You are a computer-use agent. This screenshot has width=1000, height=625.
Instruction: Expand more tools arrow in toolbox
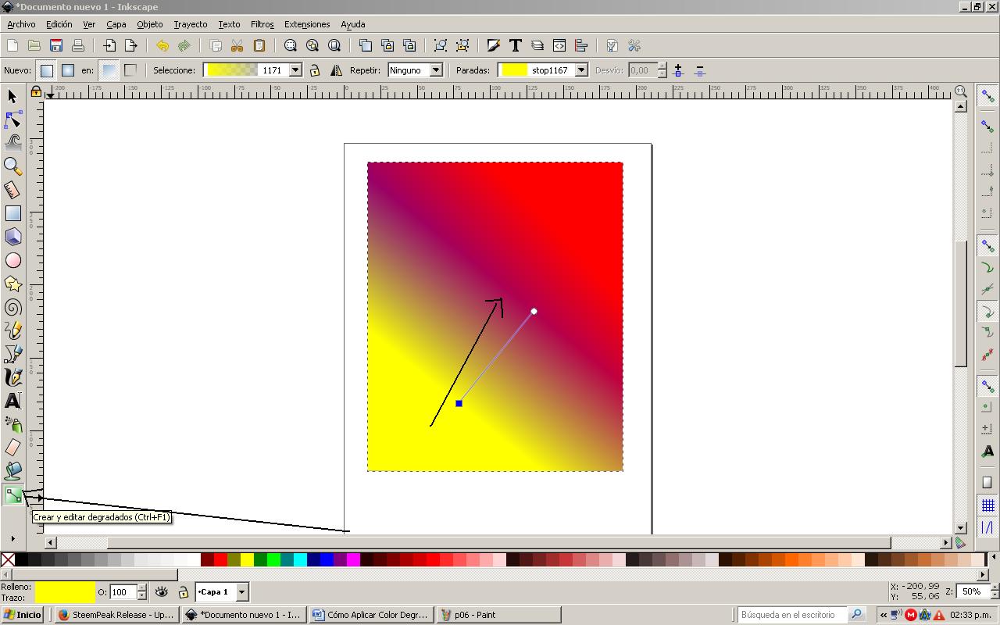point(12,538)
